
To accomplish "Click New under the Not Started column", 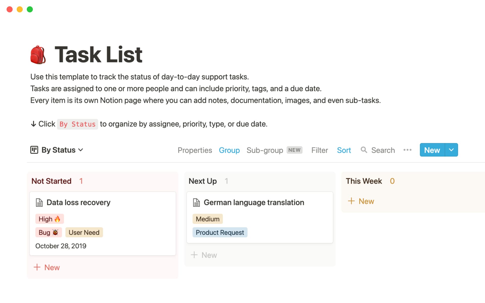I will [x=46, y=267].
